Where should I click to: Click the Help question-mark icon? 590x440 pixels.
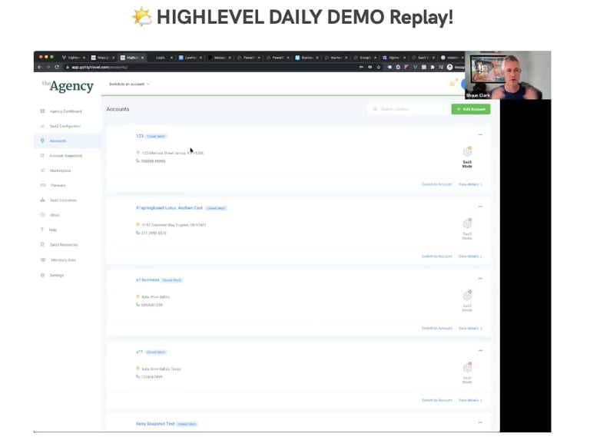tap(42, 230)
